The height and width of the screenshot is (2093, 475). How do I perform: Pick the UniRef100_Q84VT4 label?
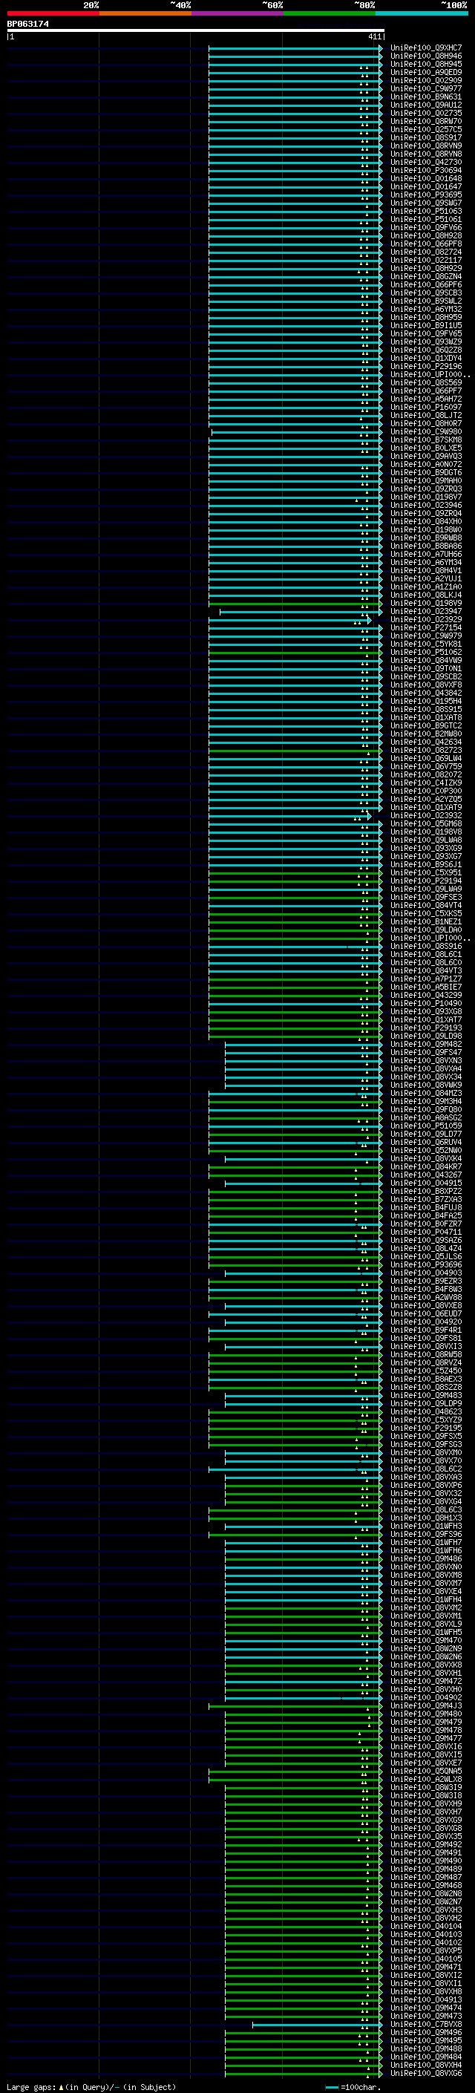click(426, 905)
